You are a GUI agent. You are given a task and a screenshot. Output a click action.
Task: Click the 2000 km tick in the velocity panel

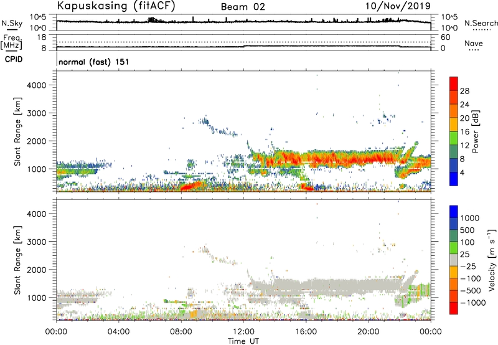[37, 270]
